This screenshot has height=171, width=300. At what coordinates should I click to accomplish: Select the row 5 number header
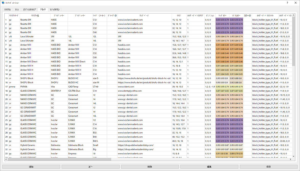tap(6, 37)
